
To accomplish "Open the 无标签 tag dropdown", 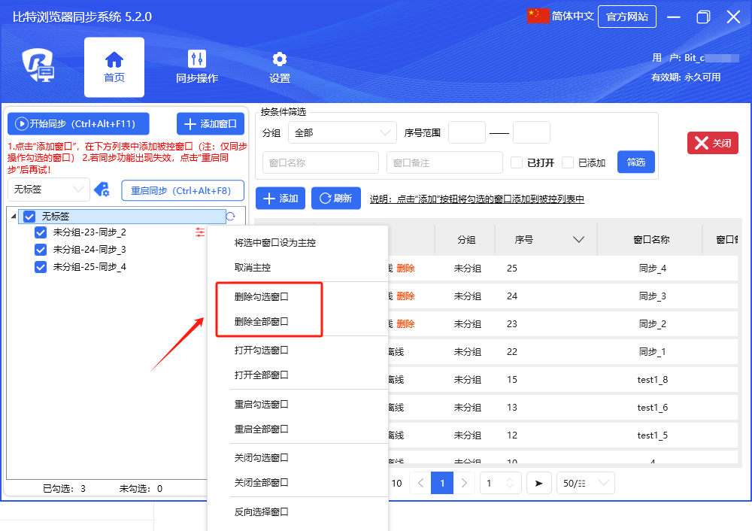I will tap(49, 190).
